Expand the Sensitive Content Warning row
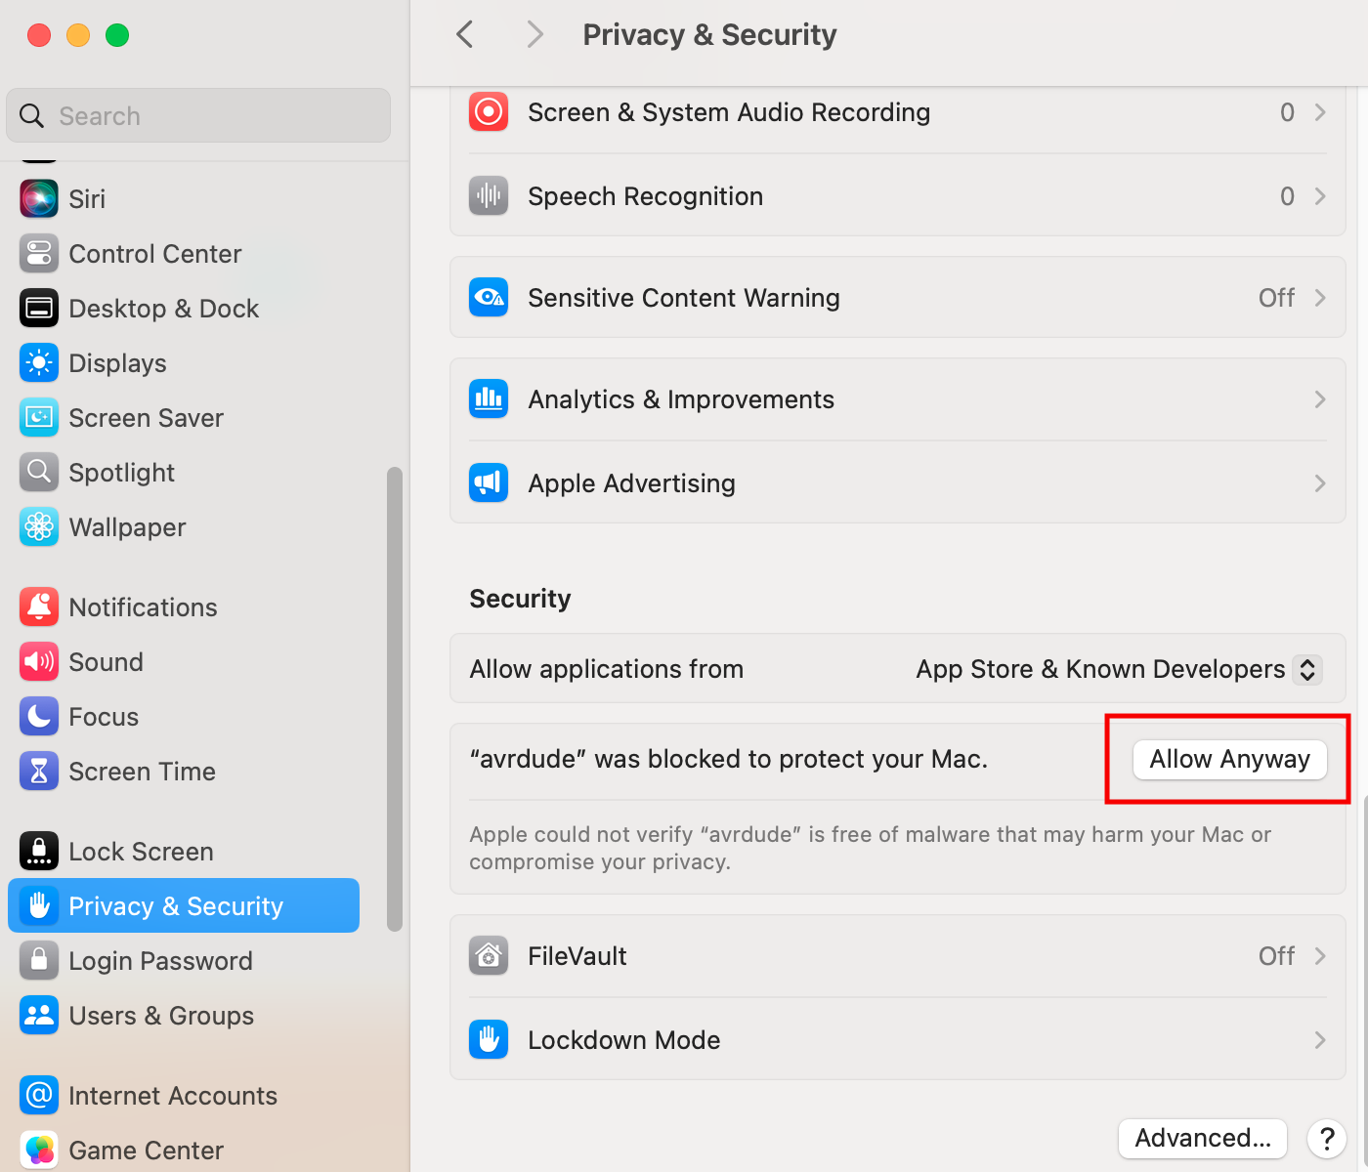1368x1172 pixels. click(897, 298)
